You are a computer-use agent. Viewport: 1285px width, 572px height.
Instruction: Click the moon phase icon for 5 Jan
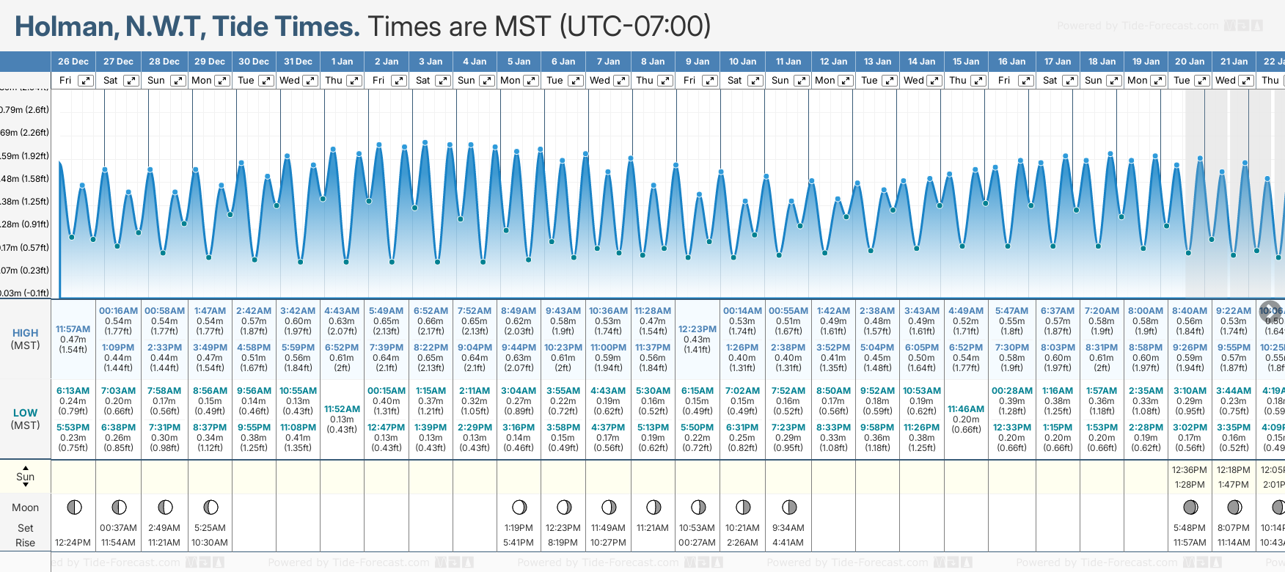(x=519, y=507)
